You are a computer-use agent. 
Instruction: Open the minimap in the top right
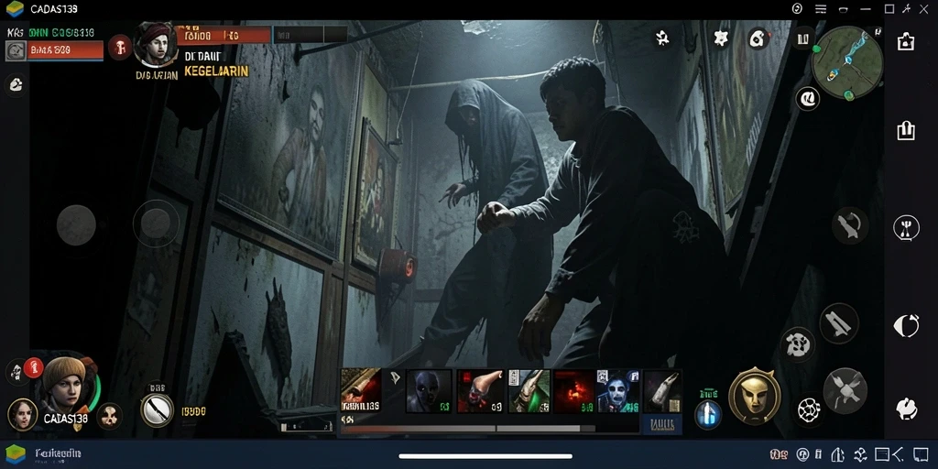coord(847,62)
